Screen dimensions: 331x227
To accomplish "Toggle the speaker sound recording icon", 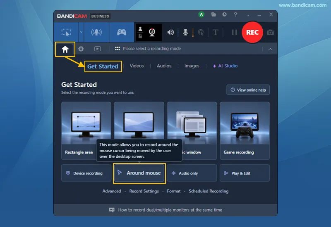I will point(170,32).
